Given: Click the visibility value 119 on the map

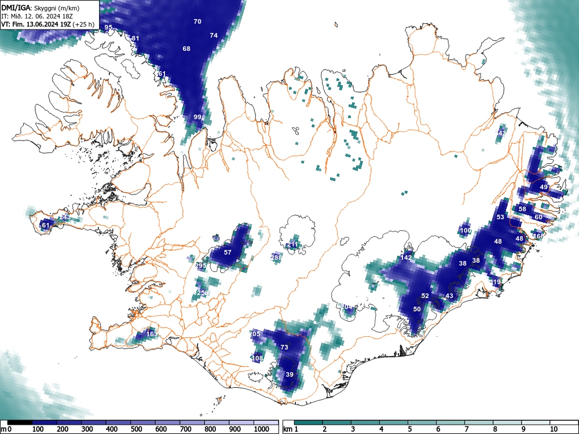Looking at the screenshot, I should (495, 282).
